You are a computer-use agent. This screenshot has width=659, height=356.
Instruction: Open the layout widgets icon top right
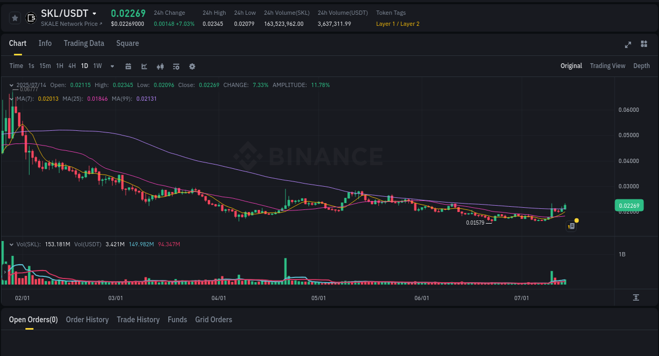[x=644, y=45]
